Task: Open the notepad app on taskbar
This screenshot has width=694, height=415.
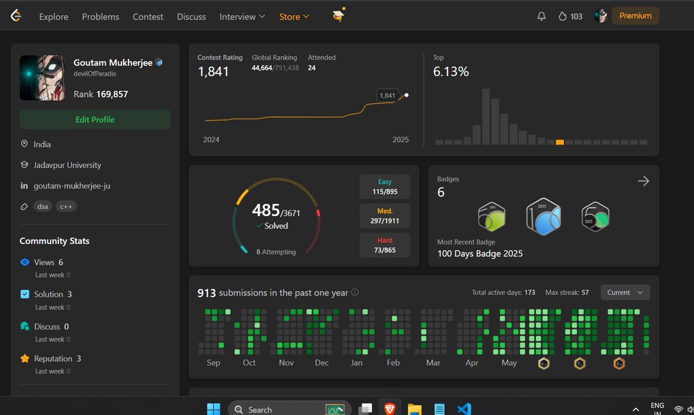Action: 439,409
